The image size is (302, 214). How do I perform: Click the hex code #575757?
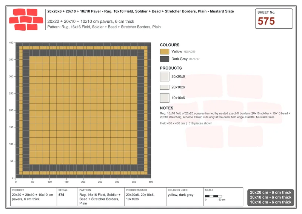click(194, 59)
